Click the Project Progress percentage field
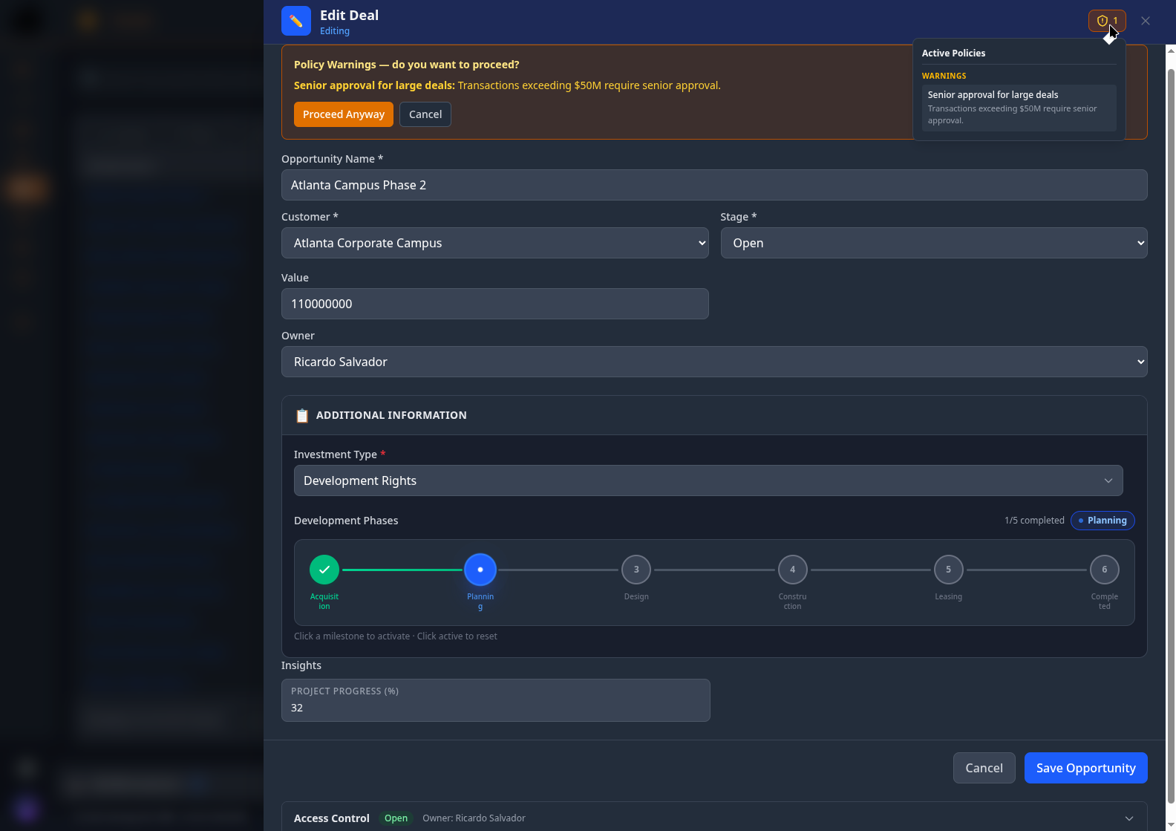This screenshot has width=1176, height=831. click(495, 708)
